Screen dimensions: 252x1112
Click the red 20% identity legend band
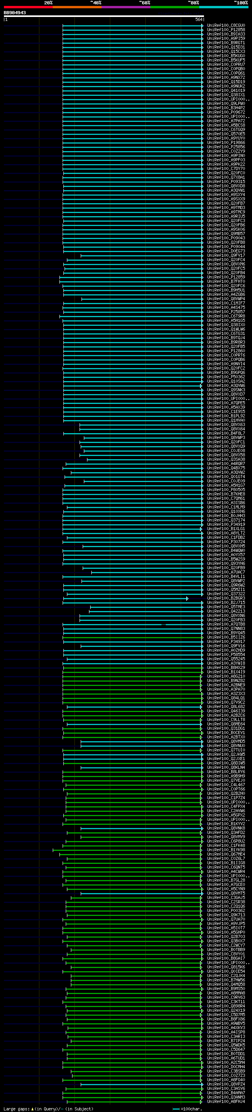(28, 7)
